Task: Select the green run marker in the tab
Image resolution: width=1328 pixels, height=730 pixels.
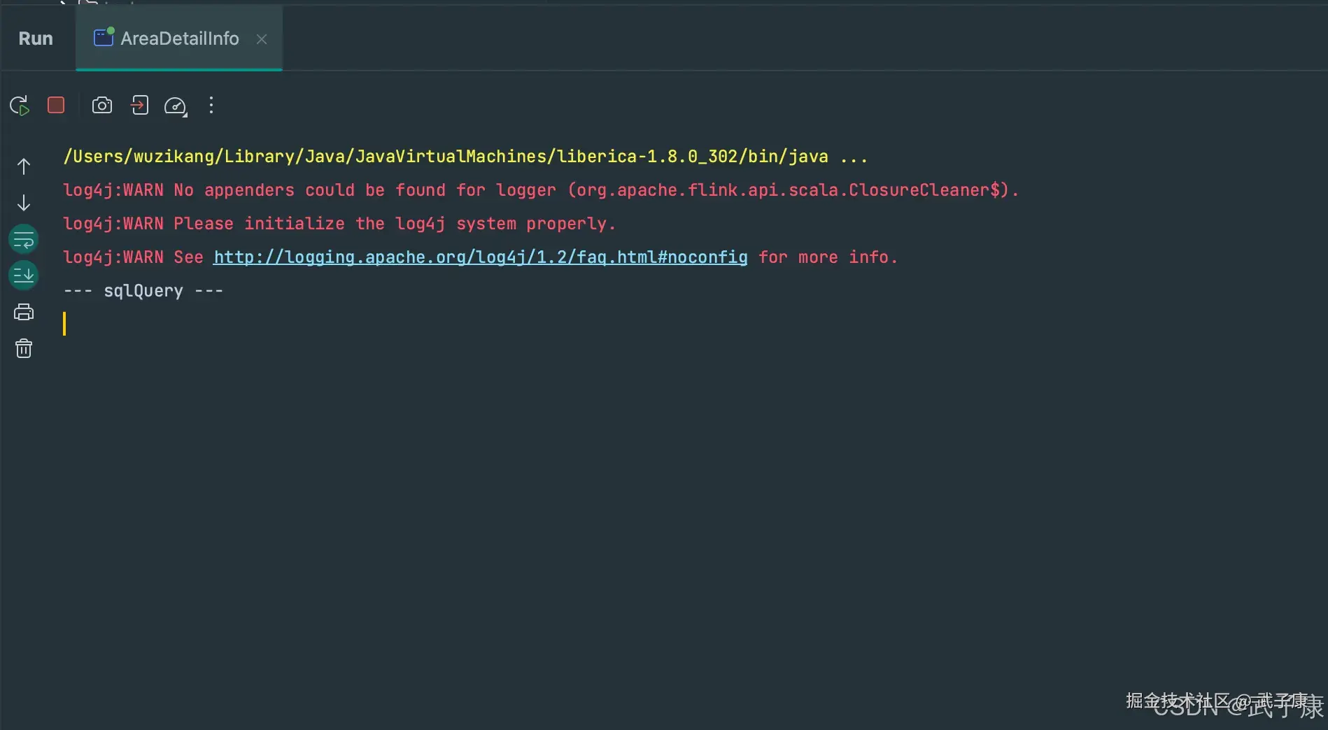Action: (110, 31)
